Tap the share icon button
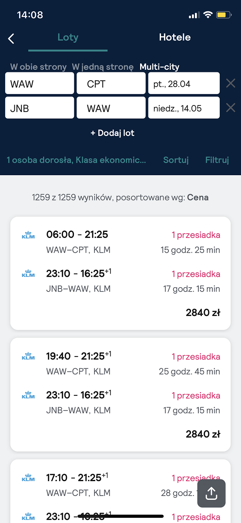The width and height of the screenshot is (241, 523). 211,493
